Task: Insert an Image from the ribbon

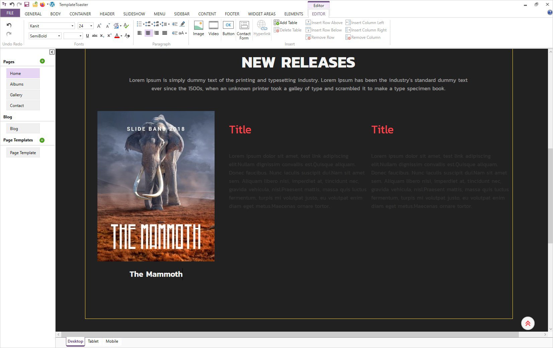Action: (199, 28)
